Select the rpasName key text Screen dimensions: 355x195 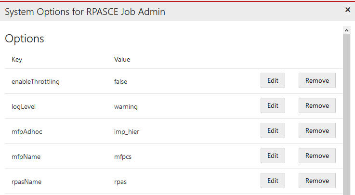coord(26,182)
